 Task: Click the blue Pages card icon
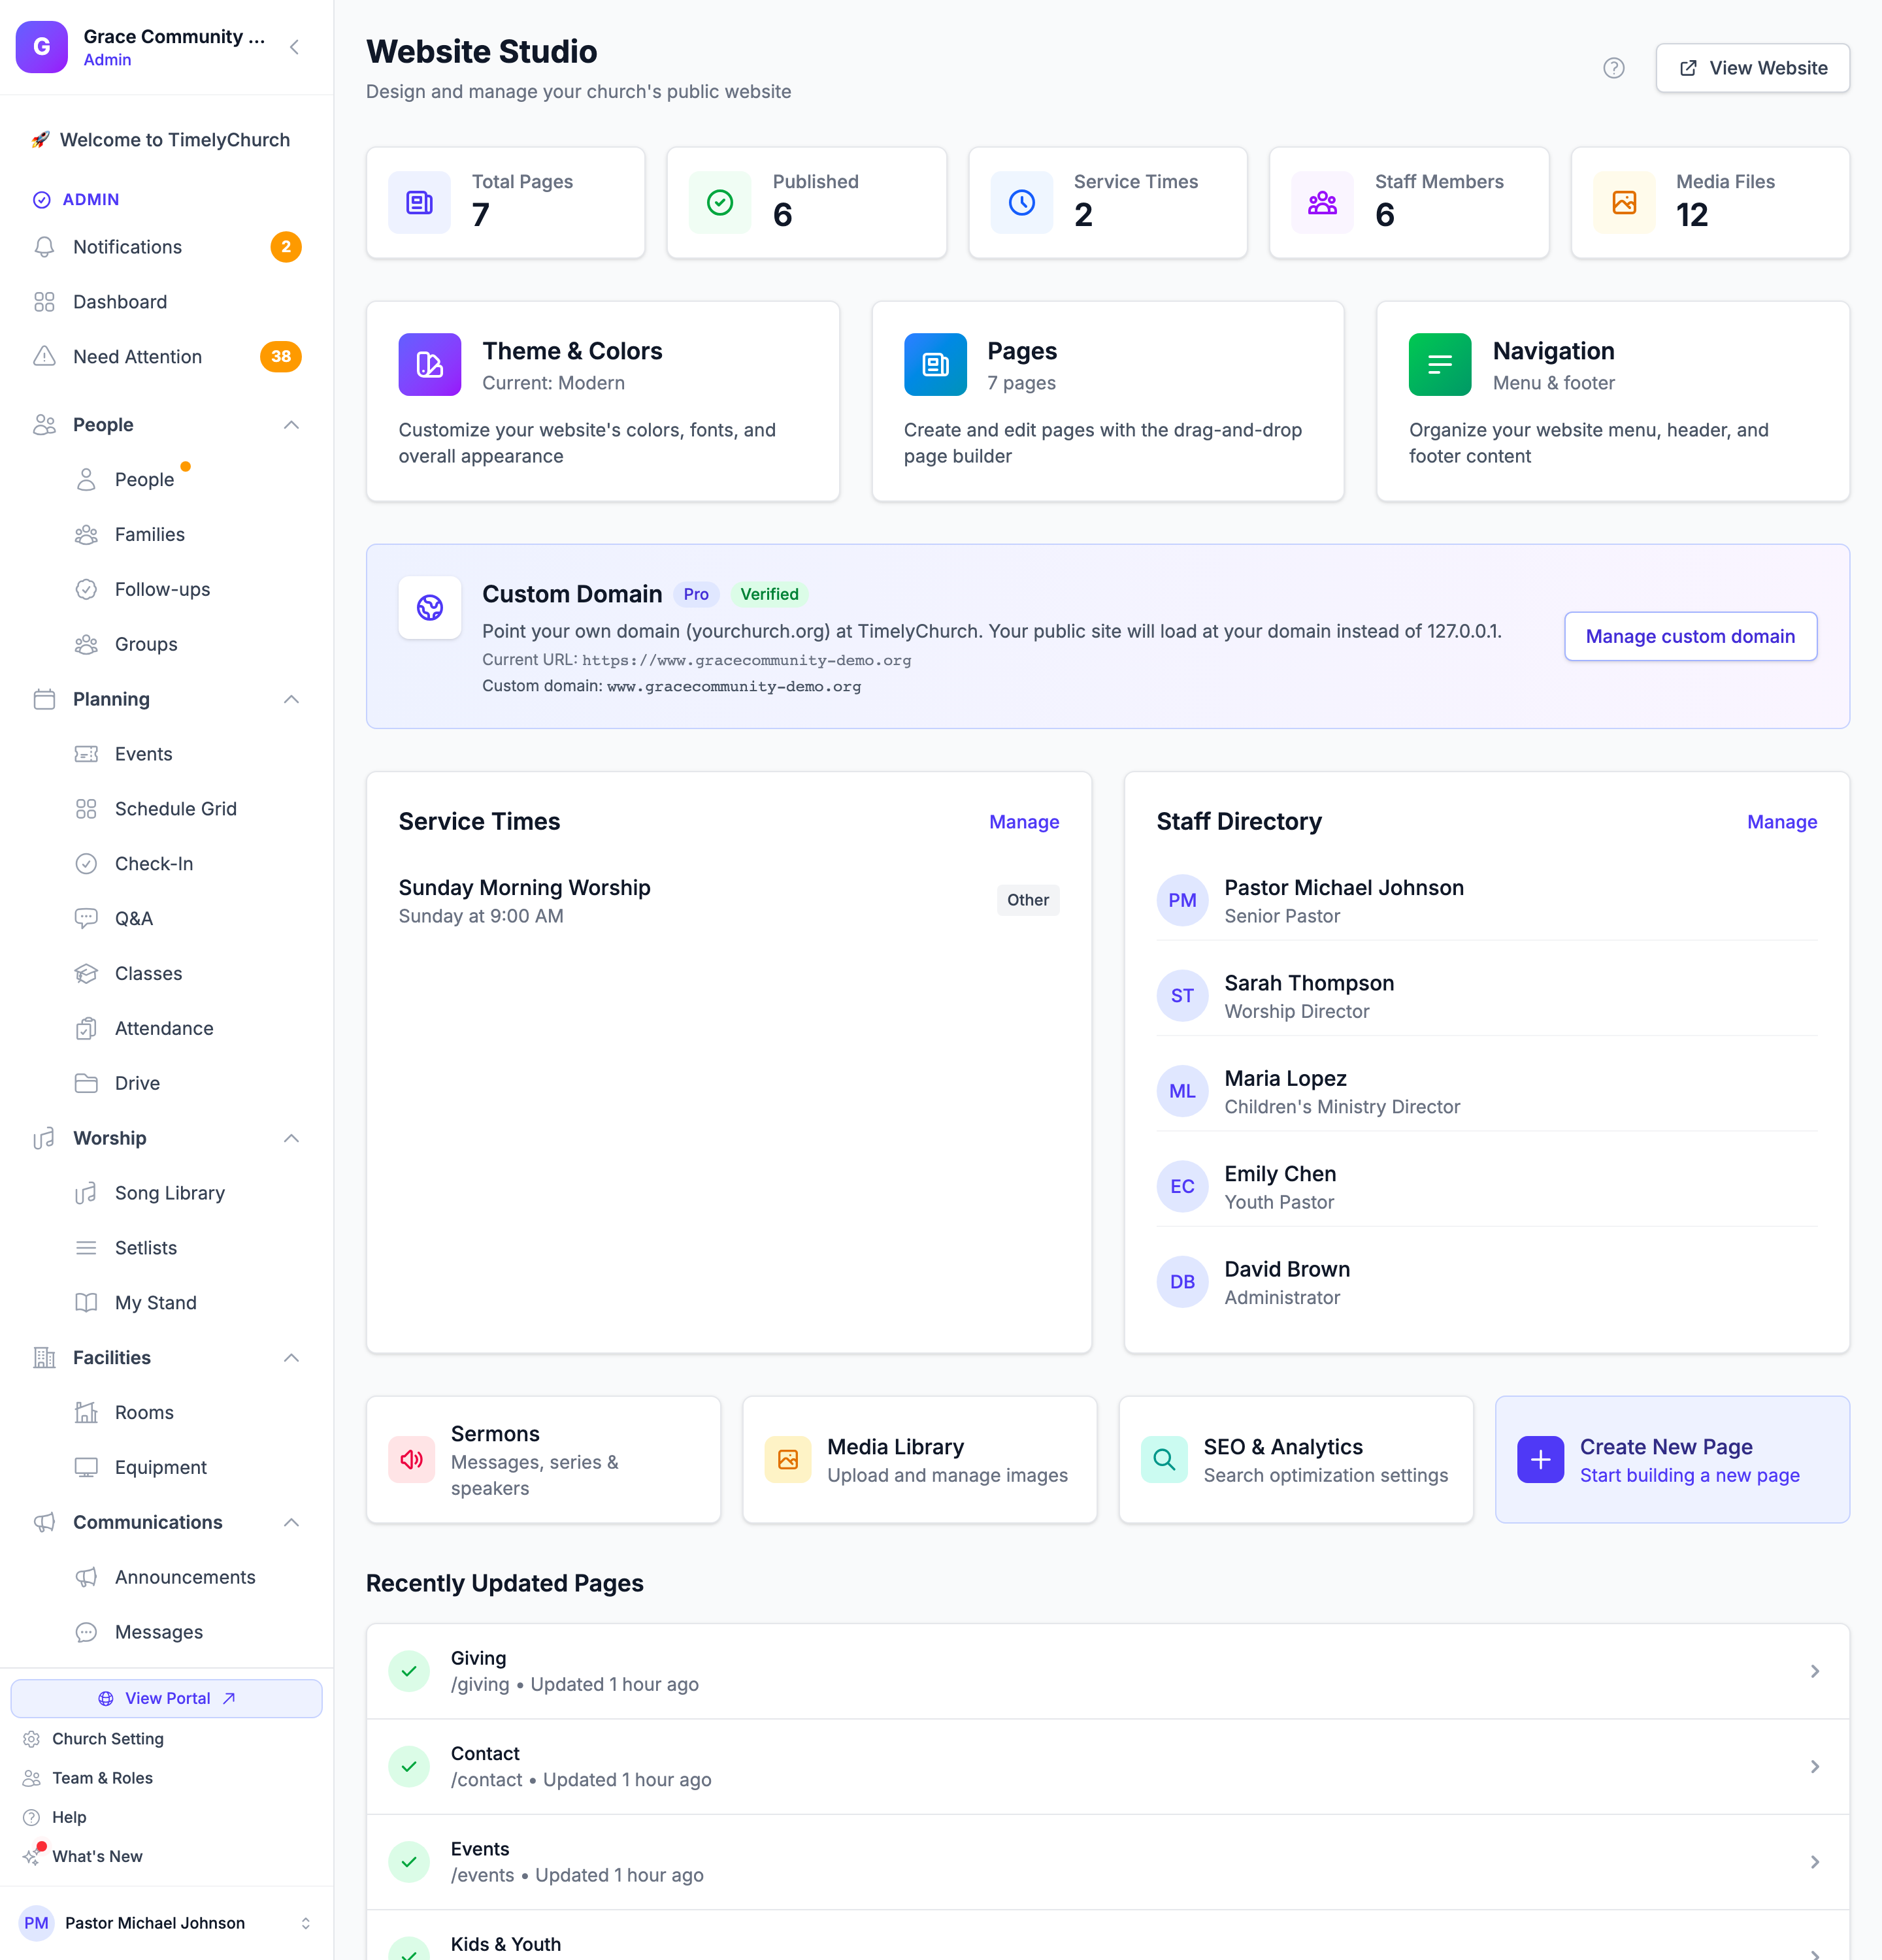pos(934,364)
